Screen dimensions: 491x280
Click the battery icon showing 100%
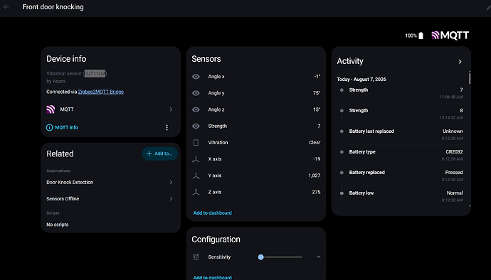pyautogui.click(x=421, y=36)
